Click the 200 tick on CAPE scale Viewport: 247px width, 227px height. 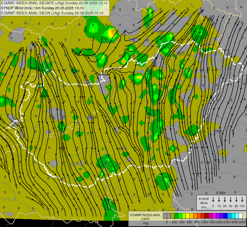pos(174,222)
